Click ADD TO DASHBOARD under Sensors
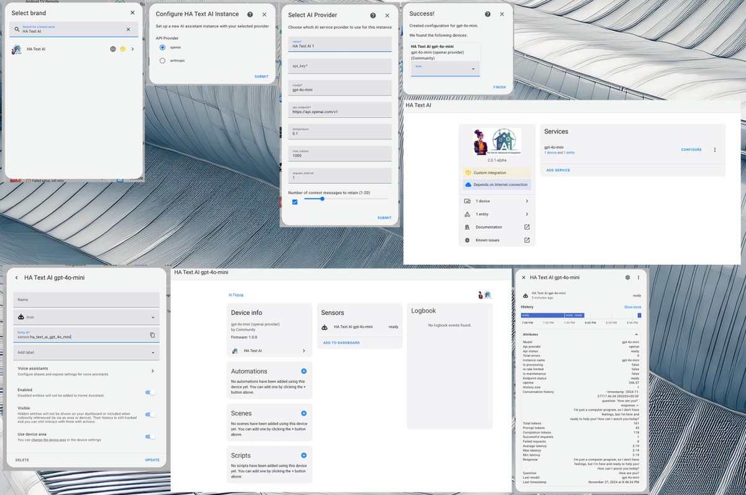The width and height of the screenshot is (746, 495). point(341,343)
